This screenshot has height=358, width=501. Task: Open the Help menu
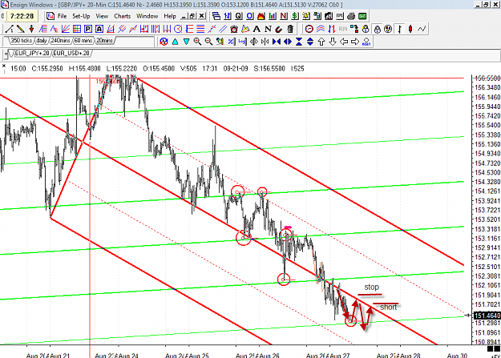pyautogui.click(x=170, y=16)
